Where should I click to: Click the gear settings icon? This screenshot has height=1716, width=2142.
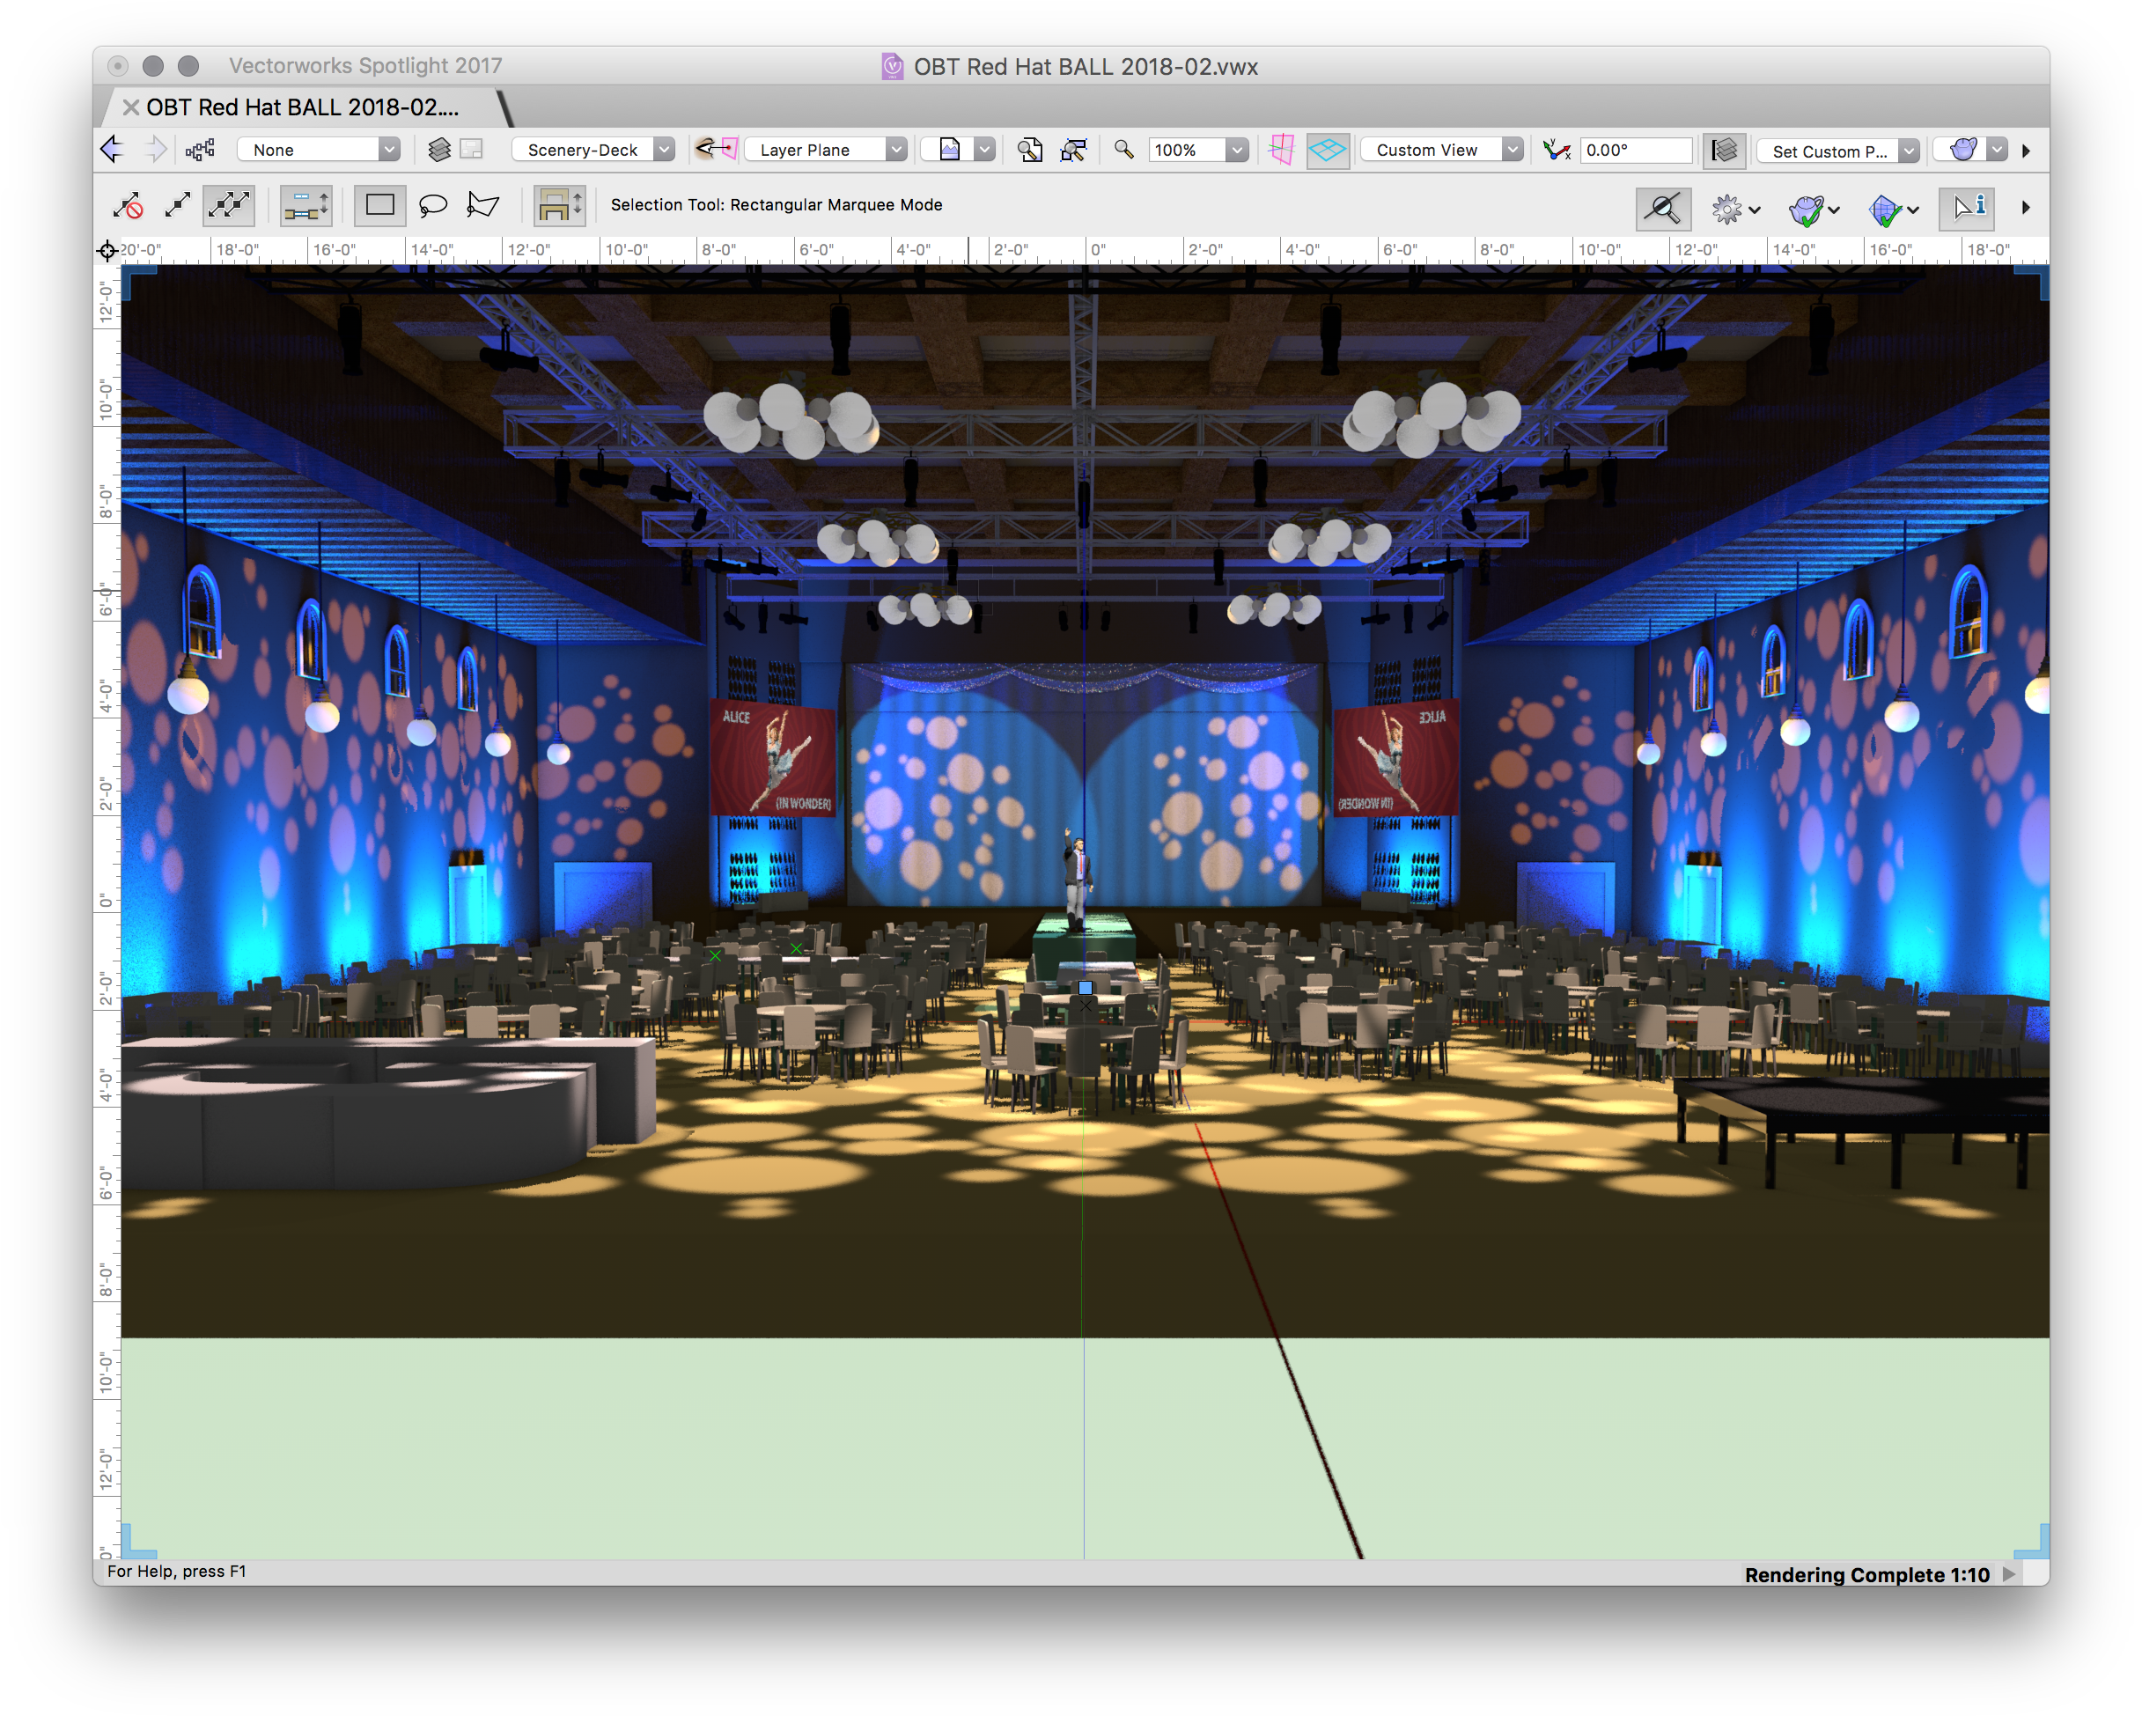tap(1726, 208)
